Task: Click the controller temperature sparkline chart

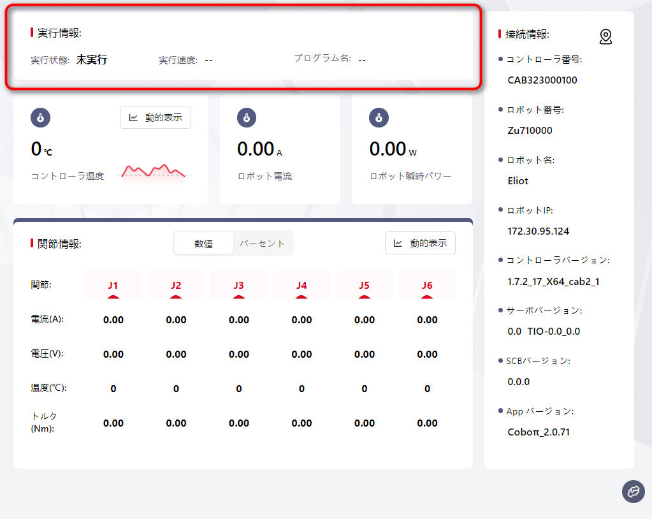Action: tap(155, 172)
